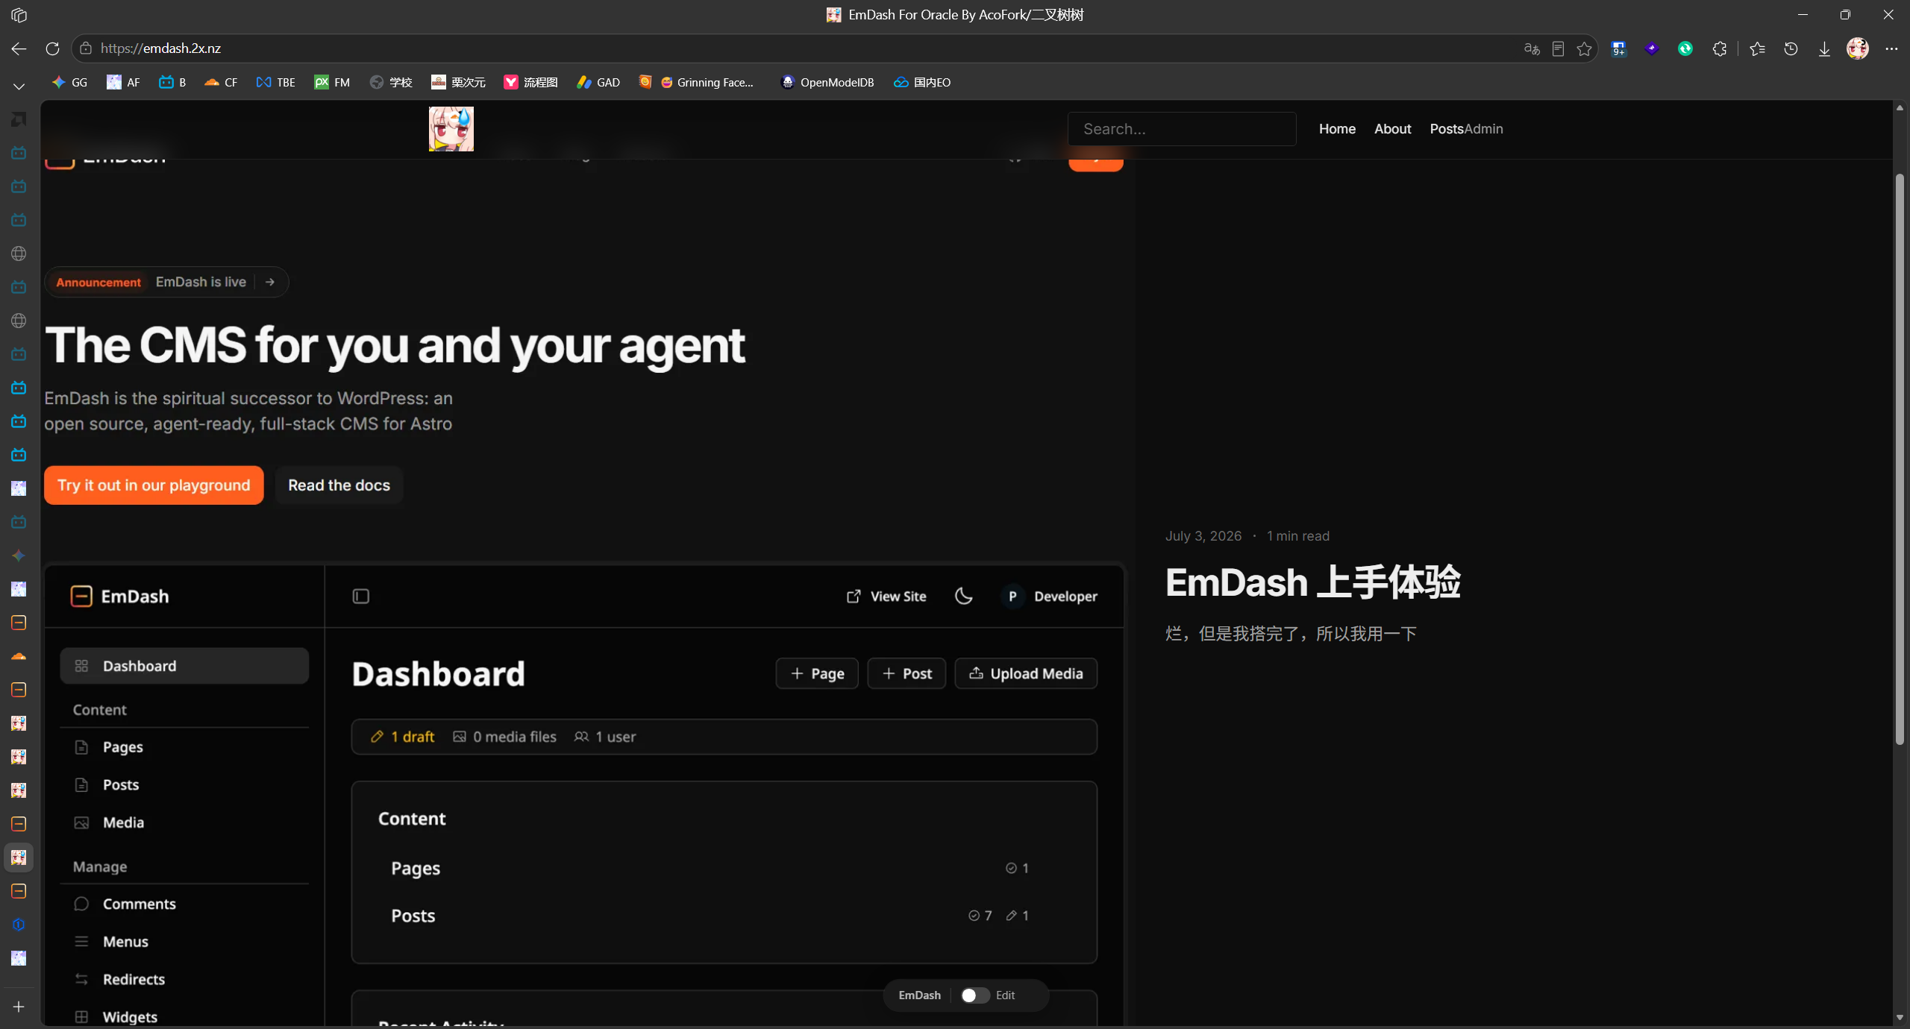Click the Search input field

(x=1182, y=129)
